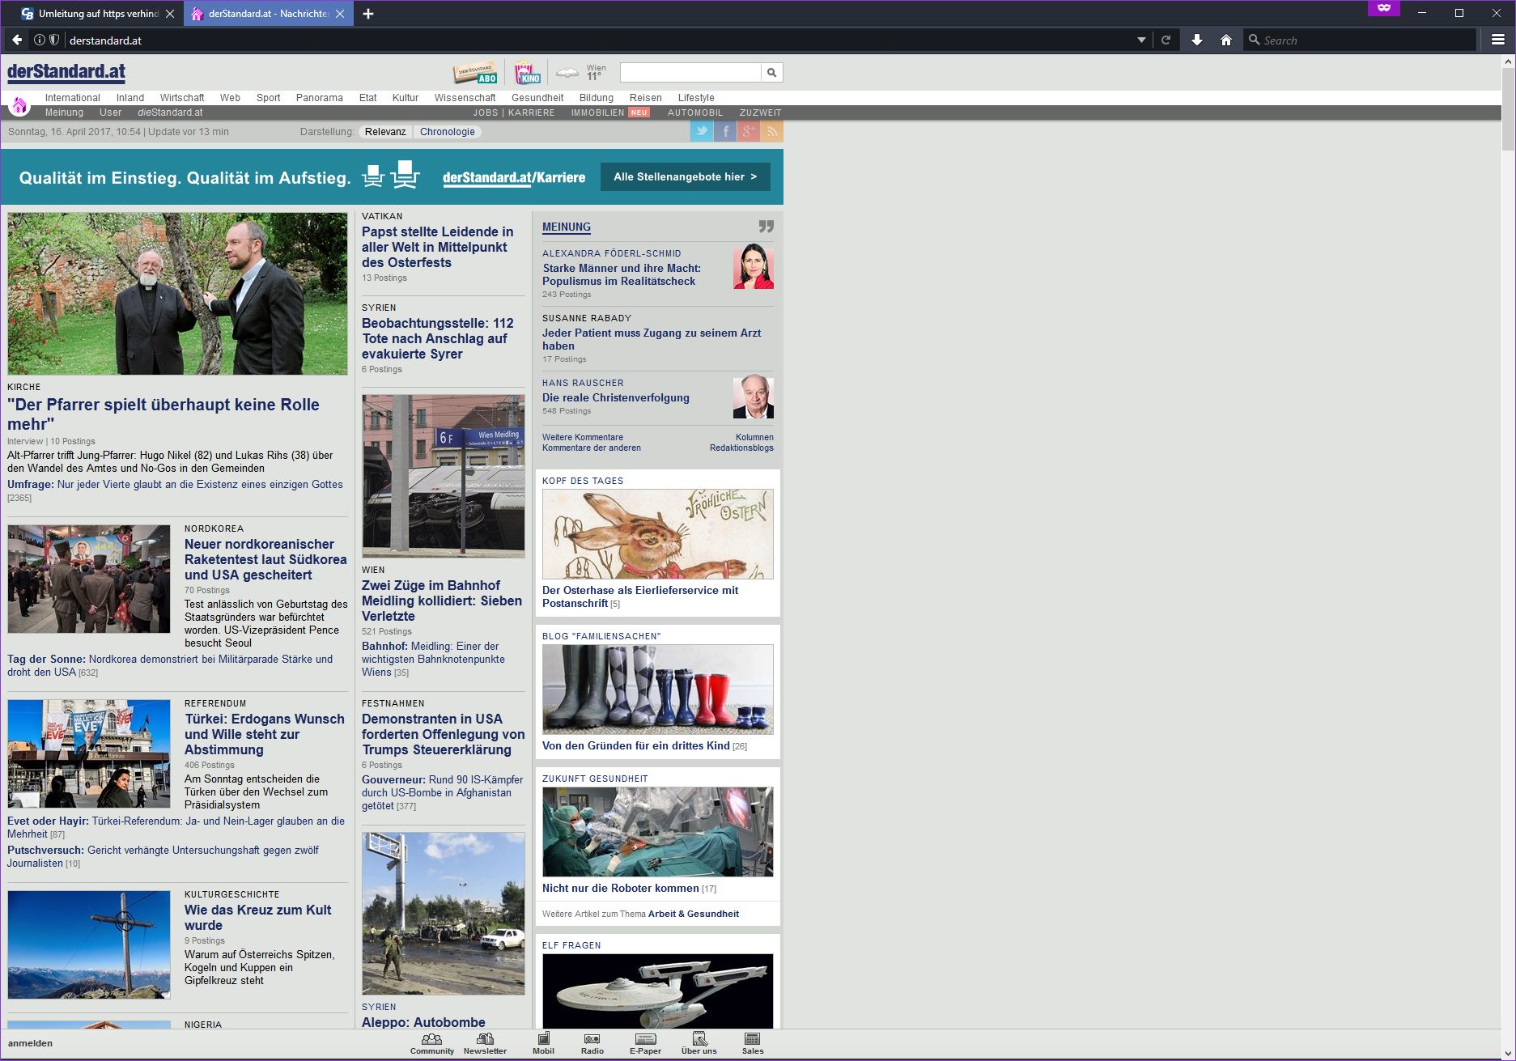Image resolution: width=1516 pixels, height=1061 pixels.
Task: Share via the Twitter icon
Action: click(x=701, y=131)
